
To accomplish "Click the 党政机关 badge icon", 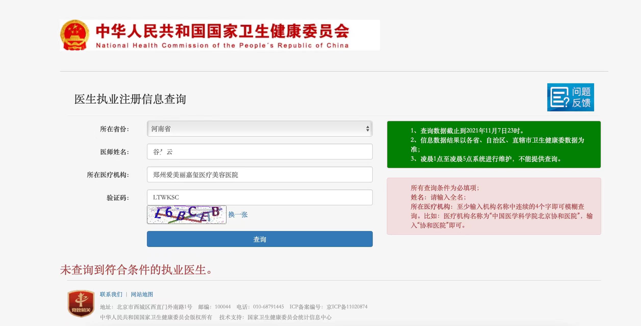I will (x=81, y=303).
